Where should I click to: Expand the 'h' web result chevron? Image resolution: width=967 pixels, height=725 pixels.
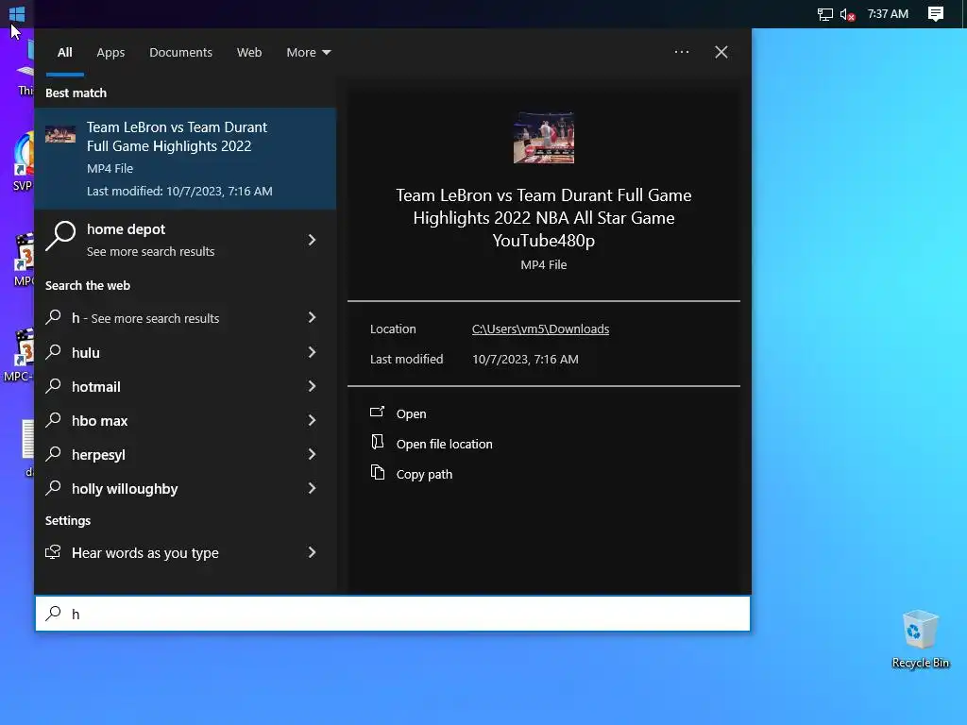click(312, 317)
